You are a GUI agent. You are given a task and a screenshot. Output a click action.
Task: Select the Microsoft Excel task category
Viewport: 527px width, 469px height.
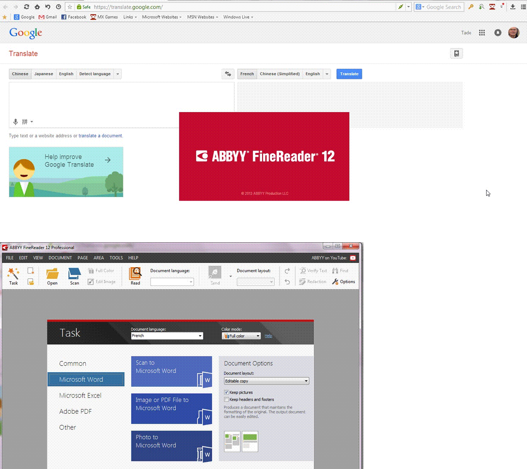point(80,396)
